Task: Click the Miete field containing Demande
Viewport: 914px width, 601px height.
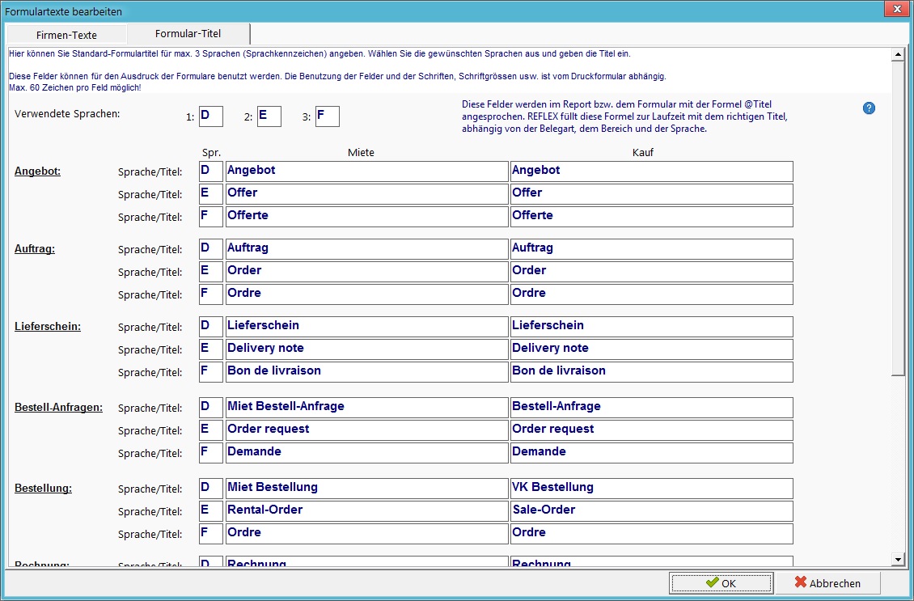Action: pos(366,453)
